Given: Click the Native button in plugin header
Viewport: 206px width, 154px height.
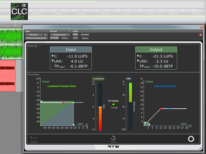Looking at the screenshot, I should [x=85, y=38].
